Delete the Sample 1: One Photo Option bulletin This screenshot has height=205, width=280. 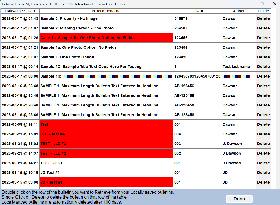264,57
